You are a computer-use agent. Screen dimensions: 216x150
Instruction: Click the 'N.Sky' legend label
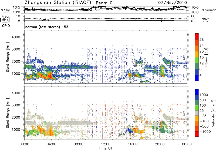pyautogui.click(x=5, y=10)
